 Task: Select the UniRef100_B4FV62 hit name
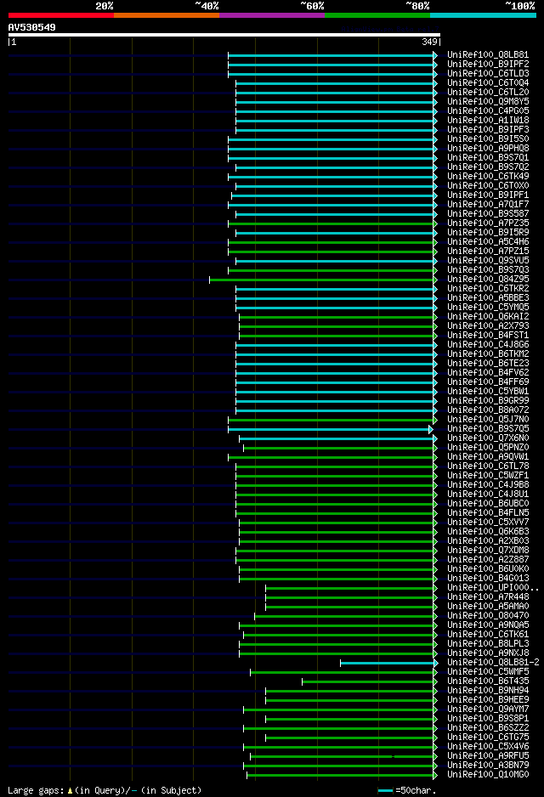coord(488,372)
